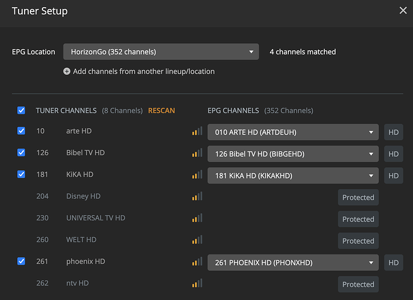The height and width of the screenshot is (300, 413).
Task: Click signal strength icon for WELT HD
Action: click(x=197, y=240)
